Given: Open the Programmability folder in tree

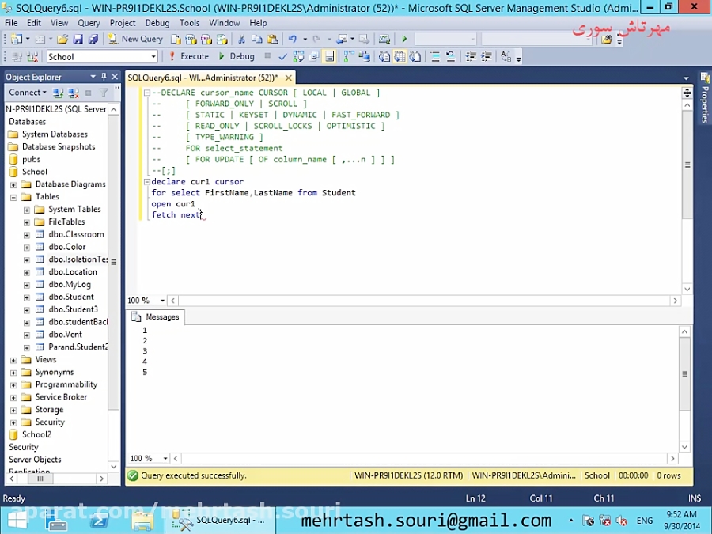Looking at the screenshot, I should 66,384.
